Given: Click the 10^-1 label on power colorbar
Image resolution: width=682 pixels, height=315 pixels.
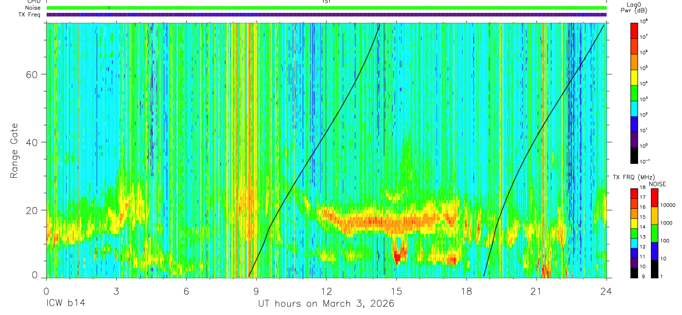Looking at the screenshot, I should point(646,161).
